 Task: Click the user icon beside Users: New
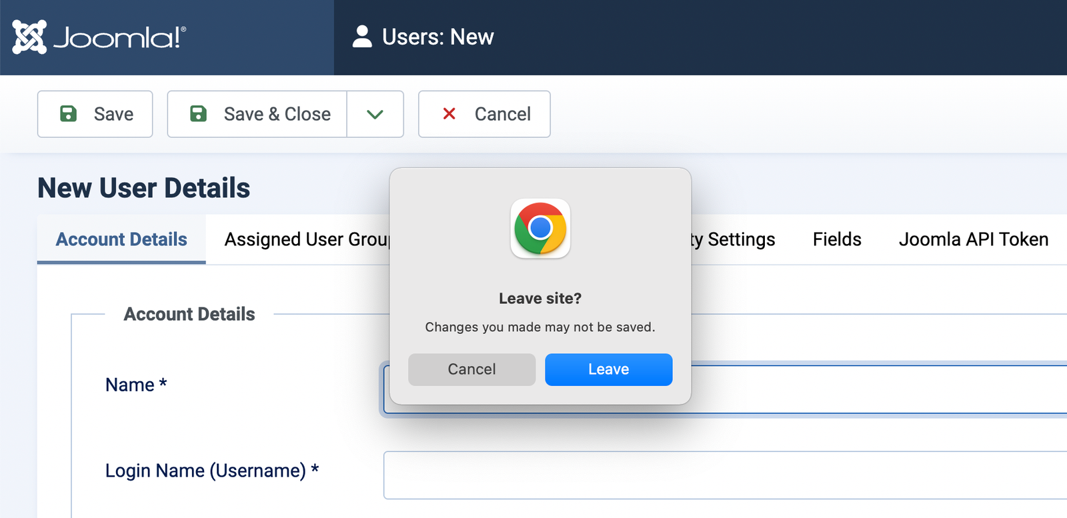coord(362,37)
